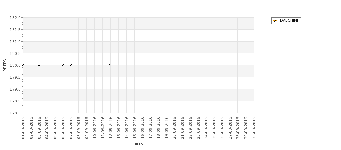
Task: Click the RATES y-axis title
Action: pyautogui.click(x=5, y=65)
